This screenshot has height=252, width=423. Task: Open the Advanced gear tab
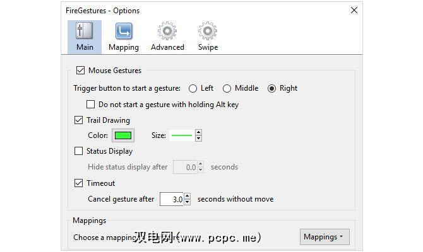[x=167, y=37]
